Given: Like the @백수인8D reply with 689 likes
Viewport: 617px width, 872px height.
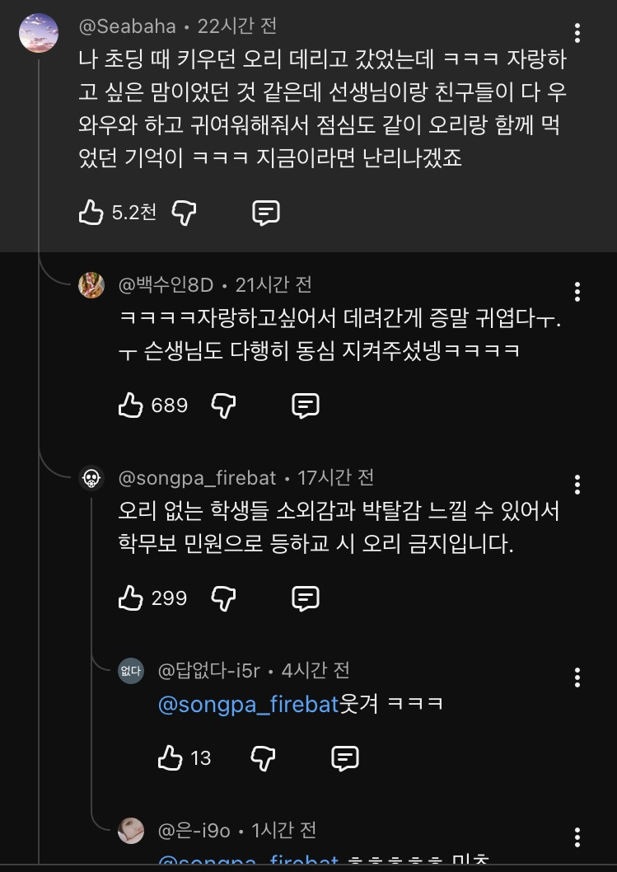Looking at the screenshot, I should [131, 406].
